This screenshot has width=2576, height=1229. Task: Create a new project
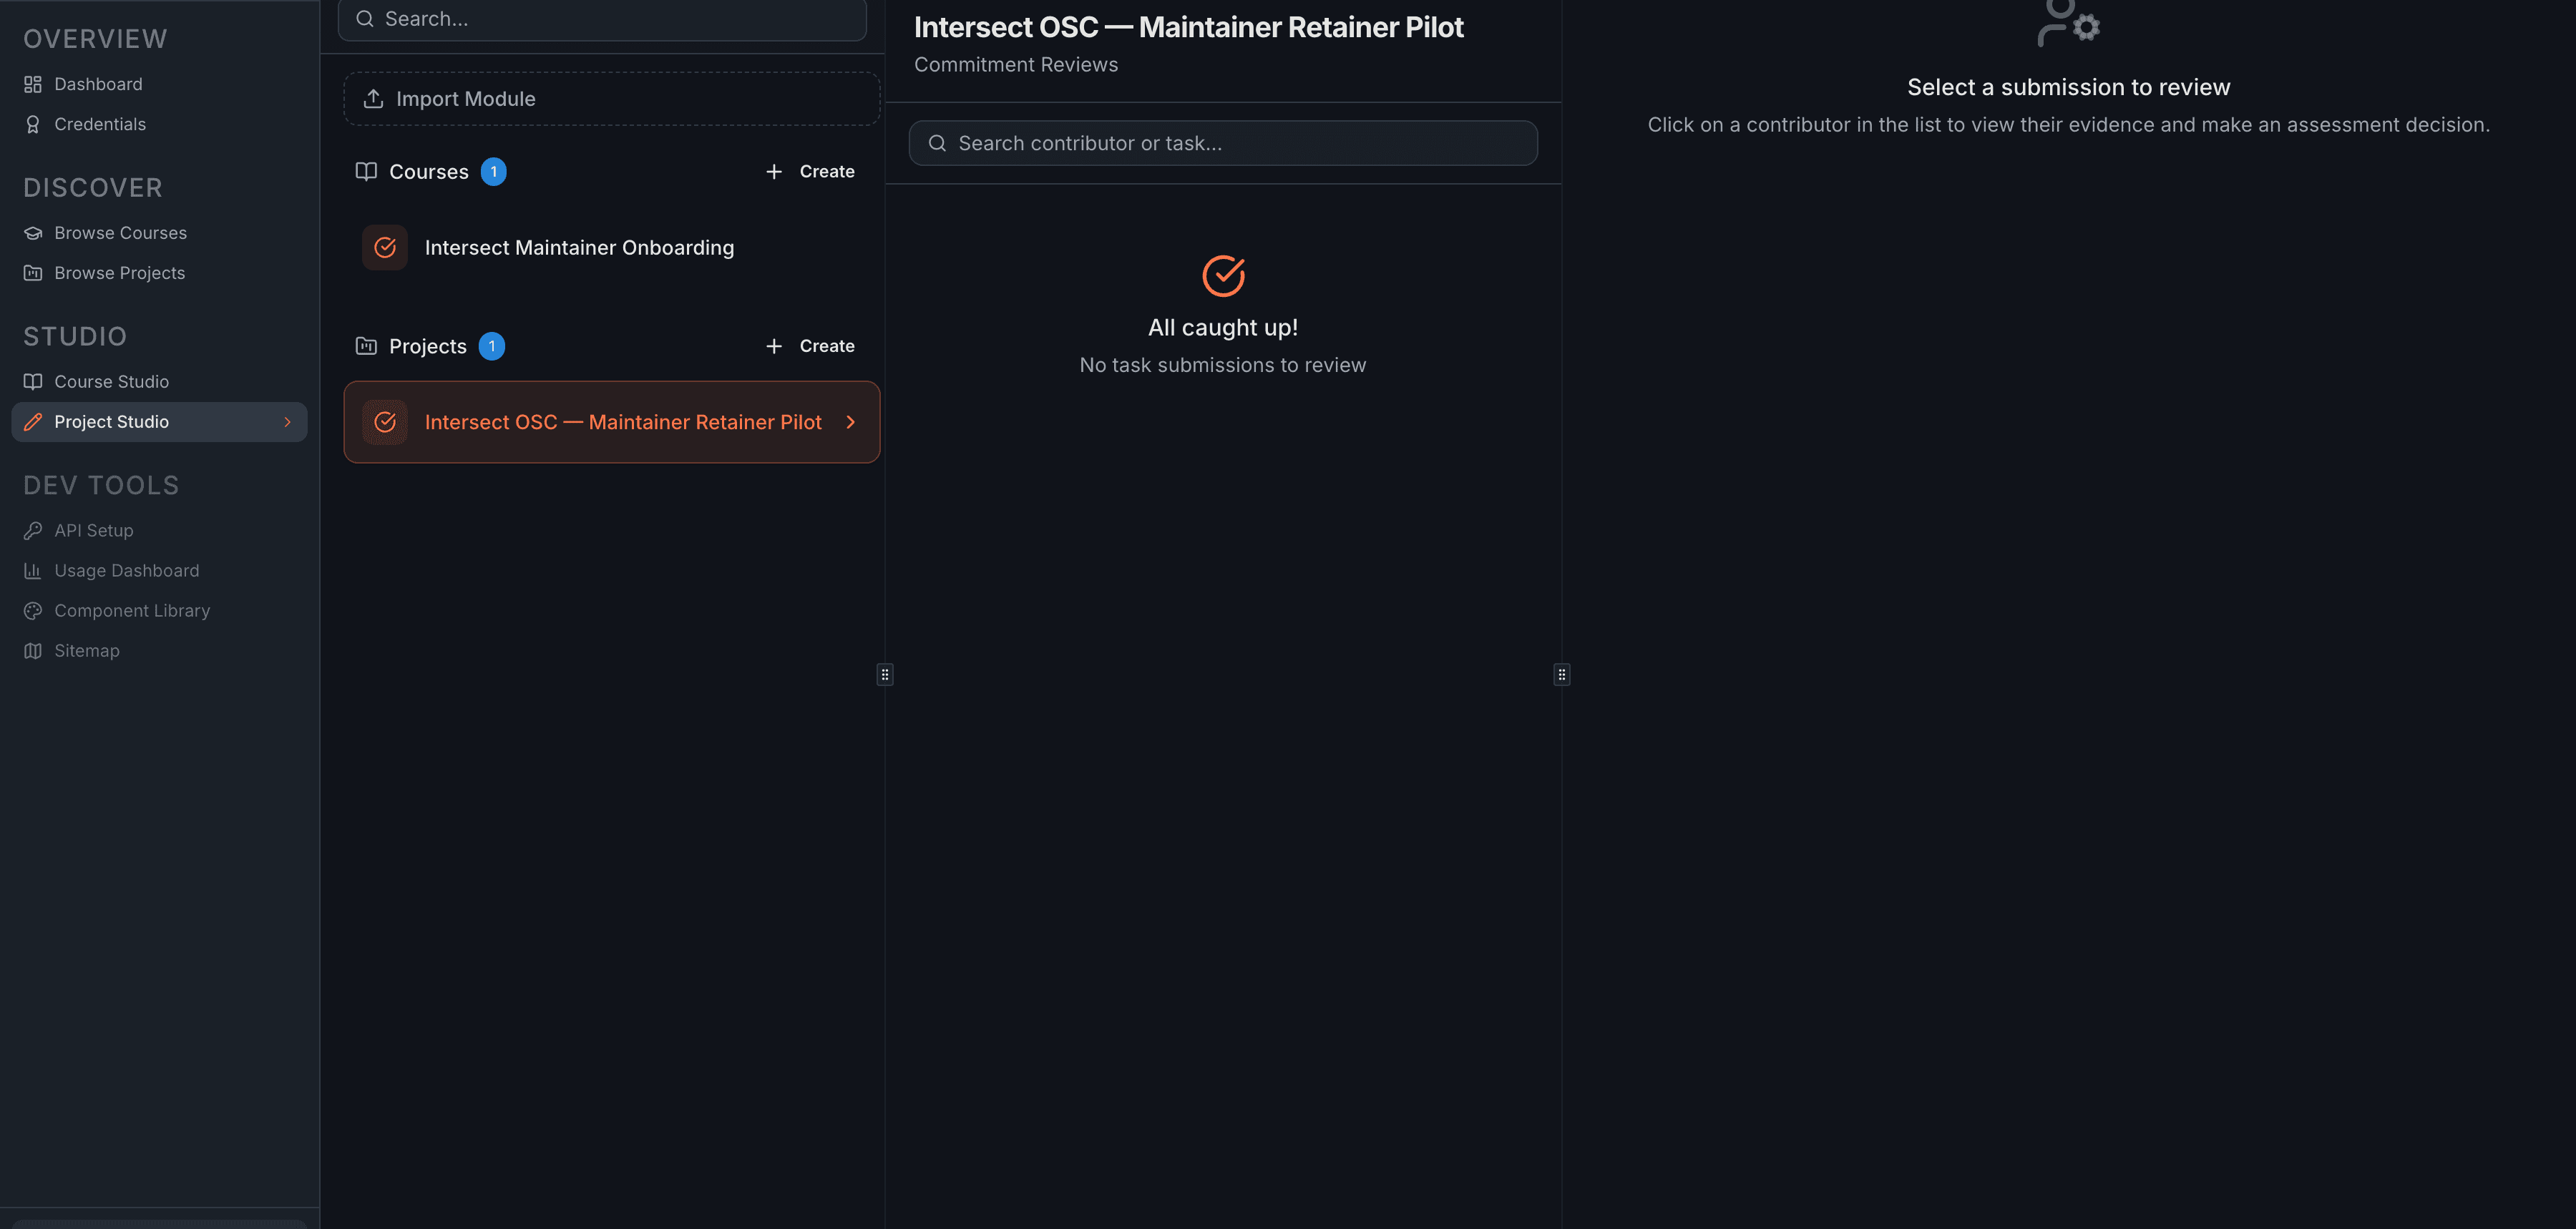[810, 346]
